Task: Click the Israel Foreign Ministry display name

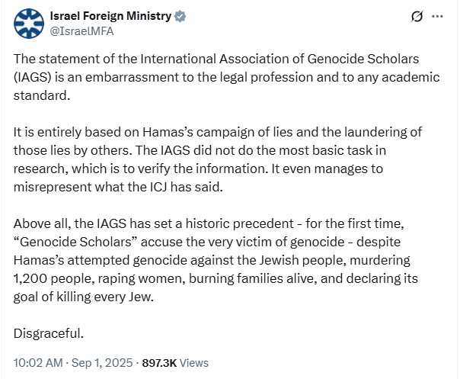Action: click(x=110, y=16)
